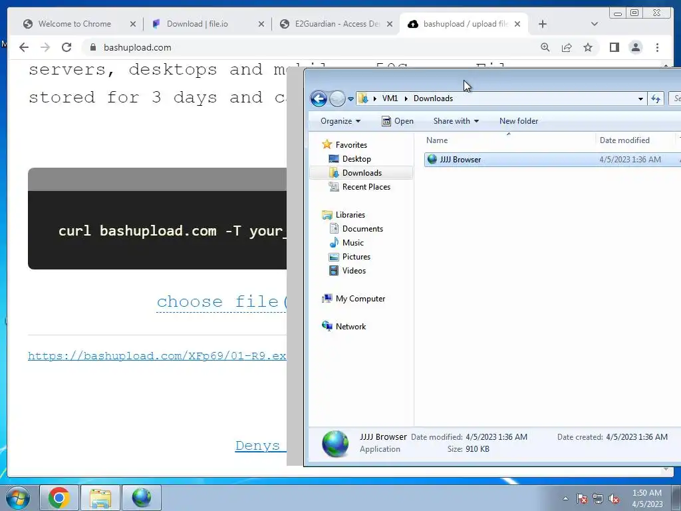
Task: Expand Chrome tab search chevron
Action: pos(595,24)
